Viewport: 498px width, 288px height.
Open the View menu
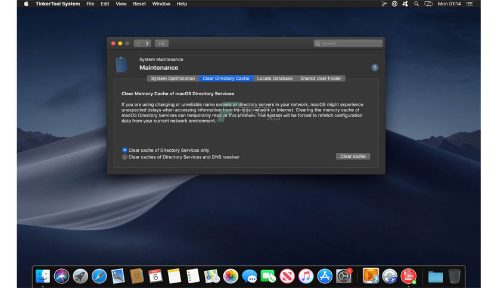tap(121, 4)
